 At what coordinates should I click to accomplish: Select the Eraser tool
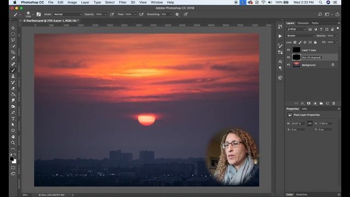tap(13, 89)
